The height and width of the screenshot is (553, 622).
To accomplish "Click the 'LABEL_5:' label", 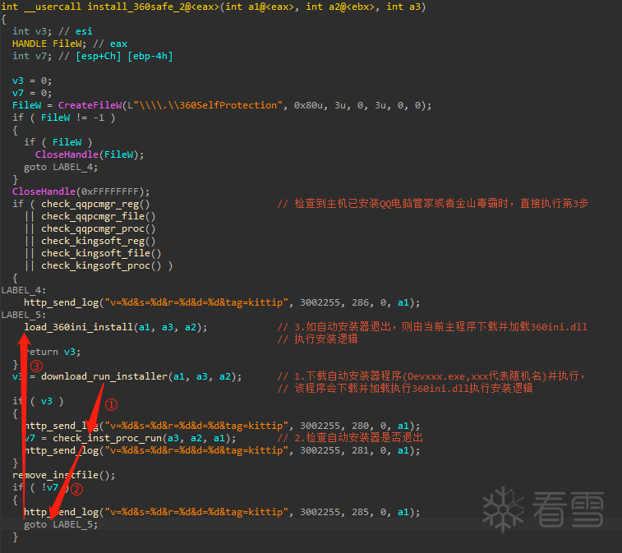I will tap(23, 315).
